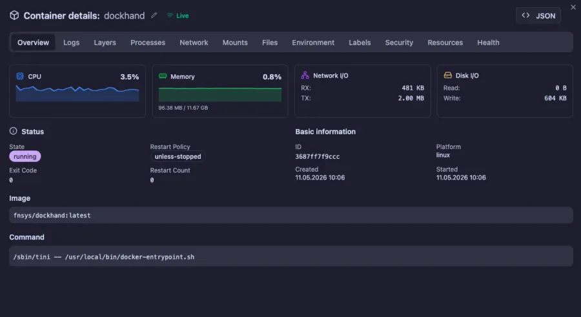Click the Disk I/O drive icon
Viewport: 581px width, 317px height.
click(x=447, y=75)
